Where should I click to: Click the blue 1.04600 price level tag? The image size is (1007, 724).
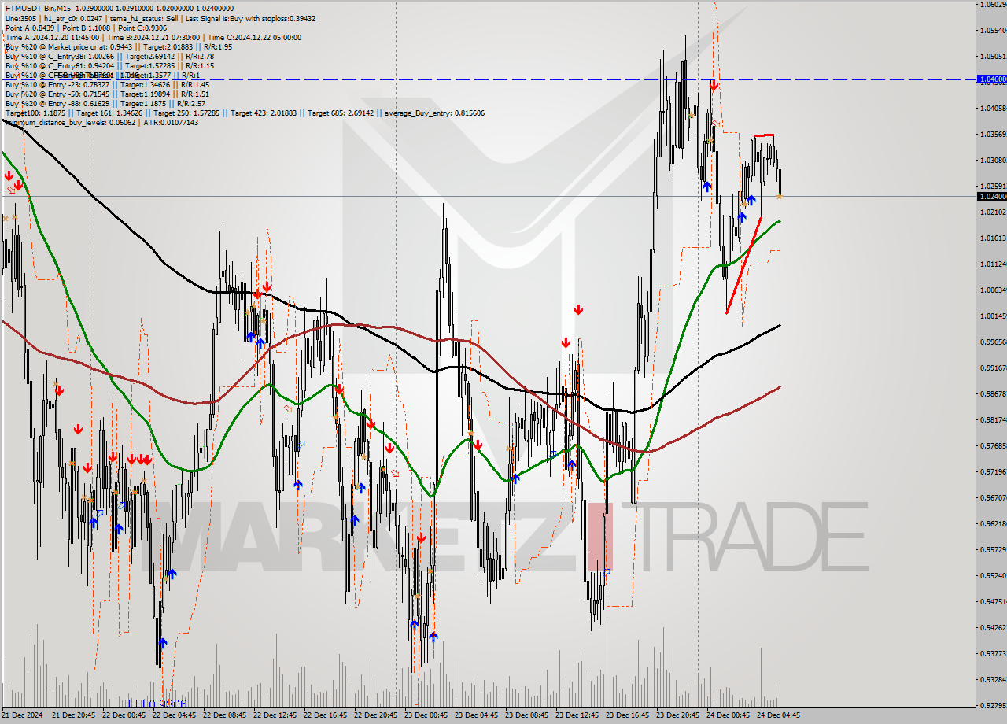(991, 79)
